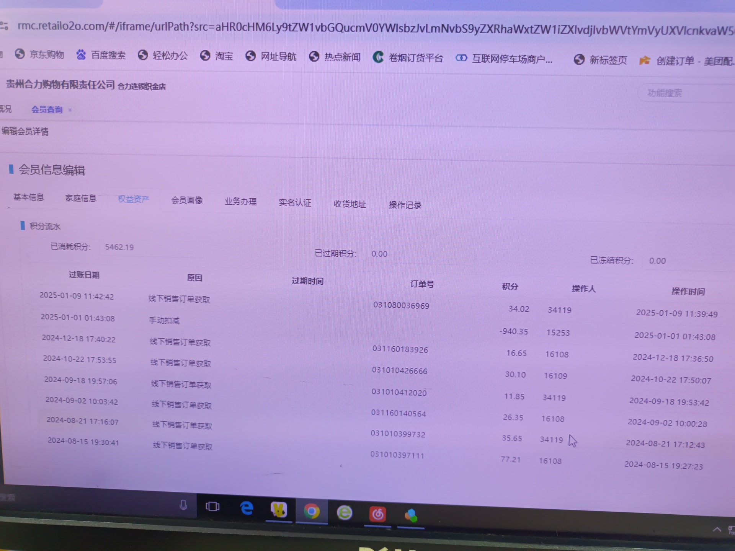Close the 会员查询 tab
Image resolution: width=735 pixels, height=551 pixels.
[x=70, y=110]
